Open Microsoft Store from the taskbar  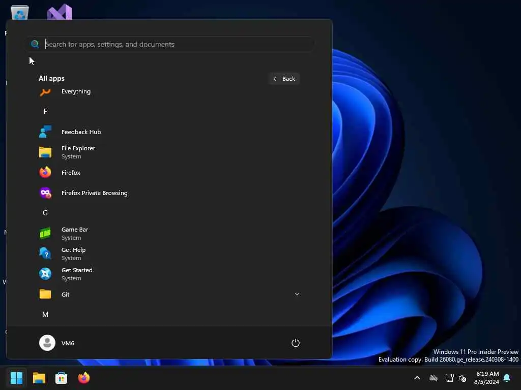(61, 378)
